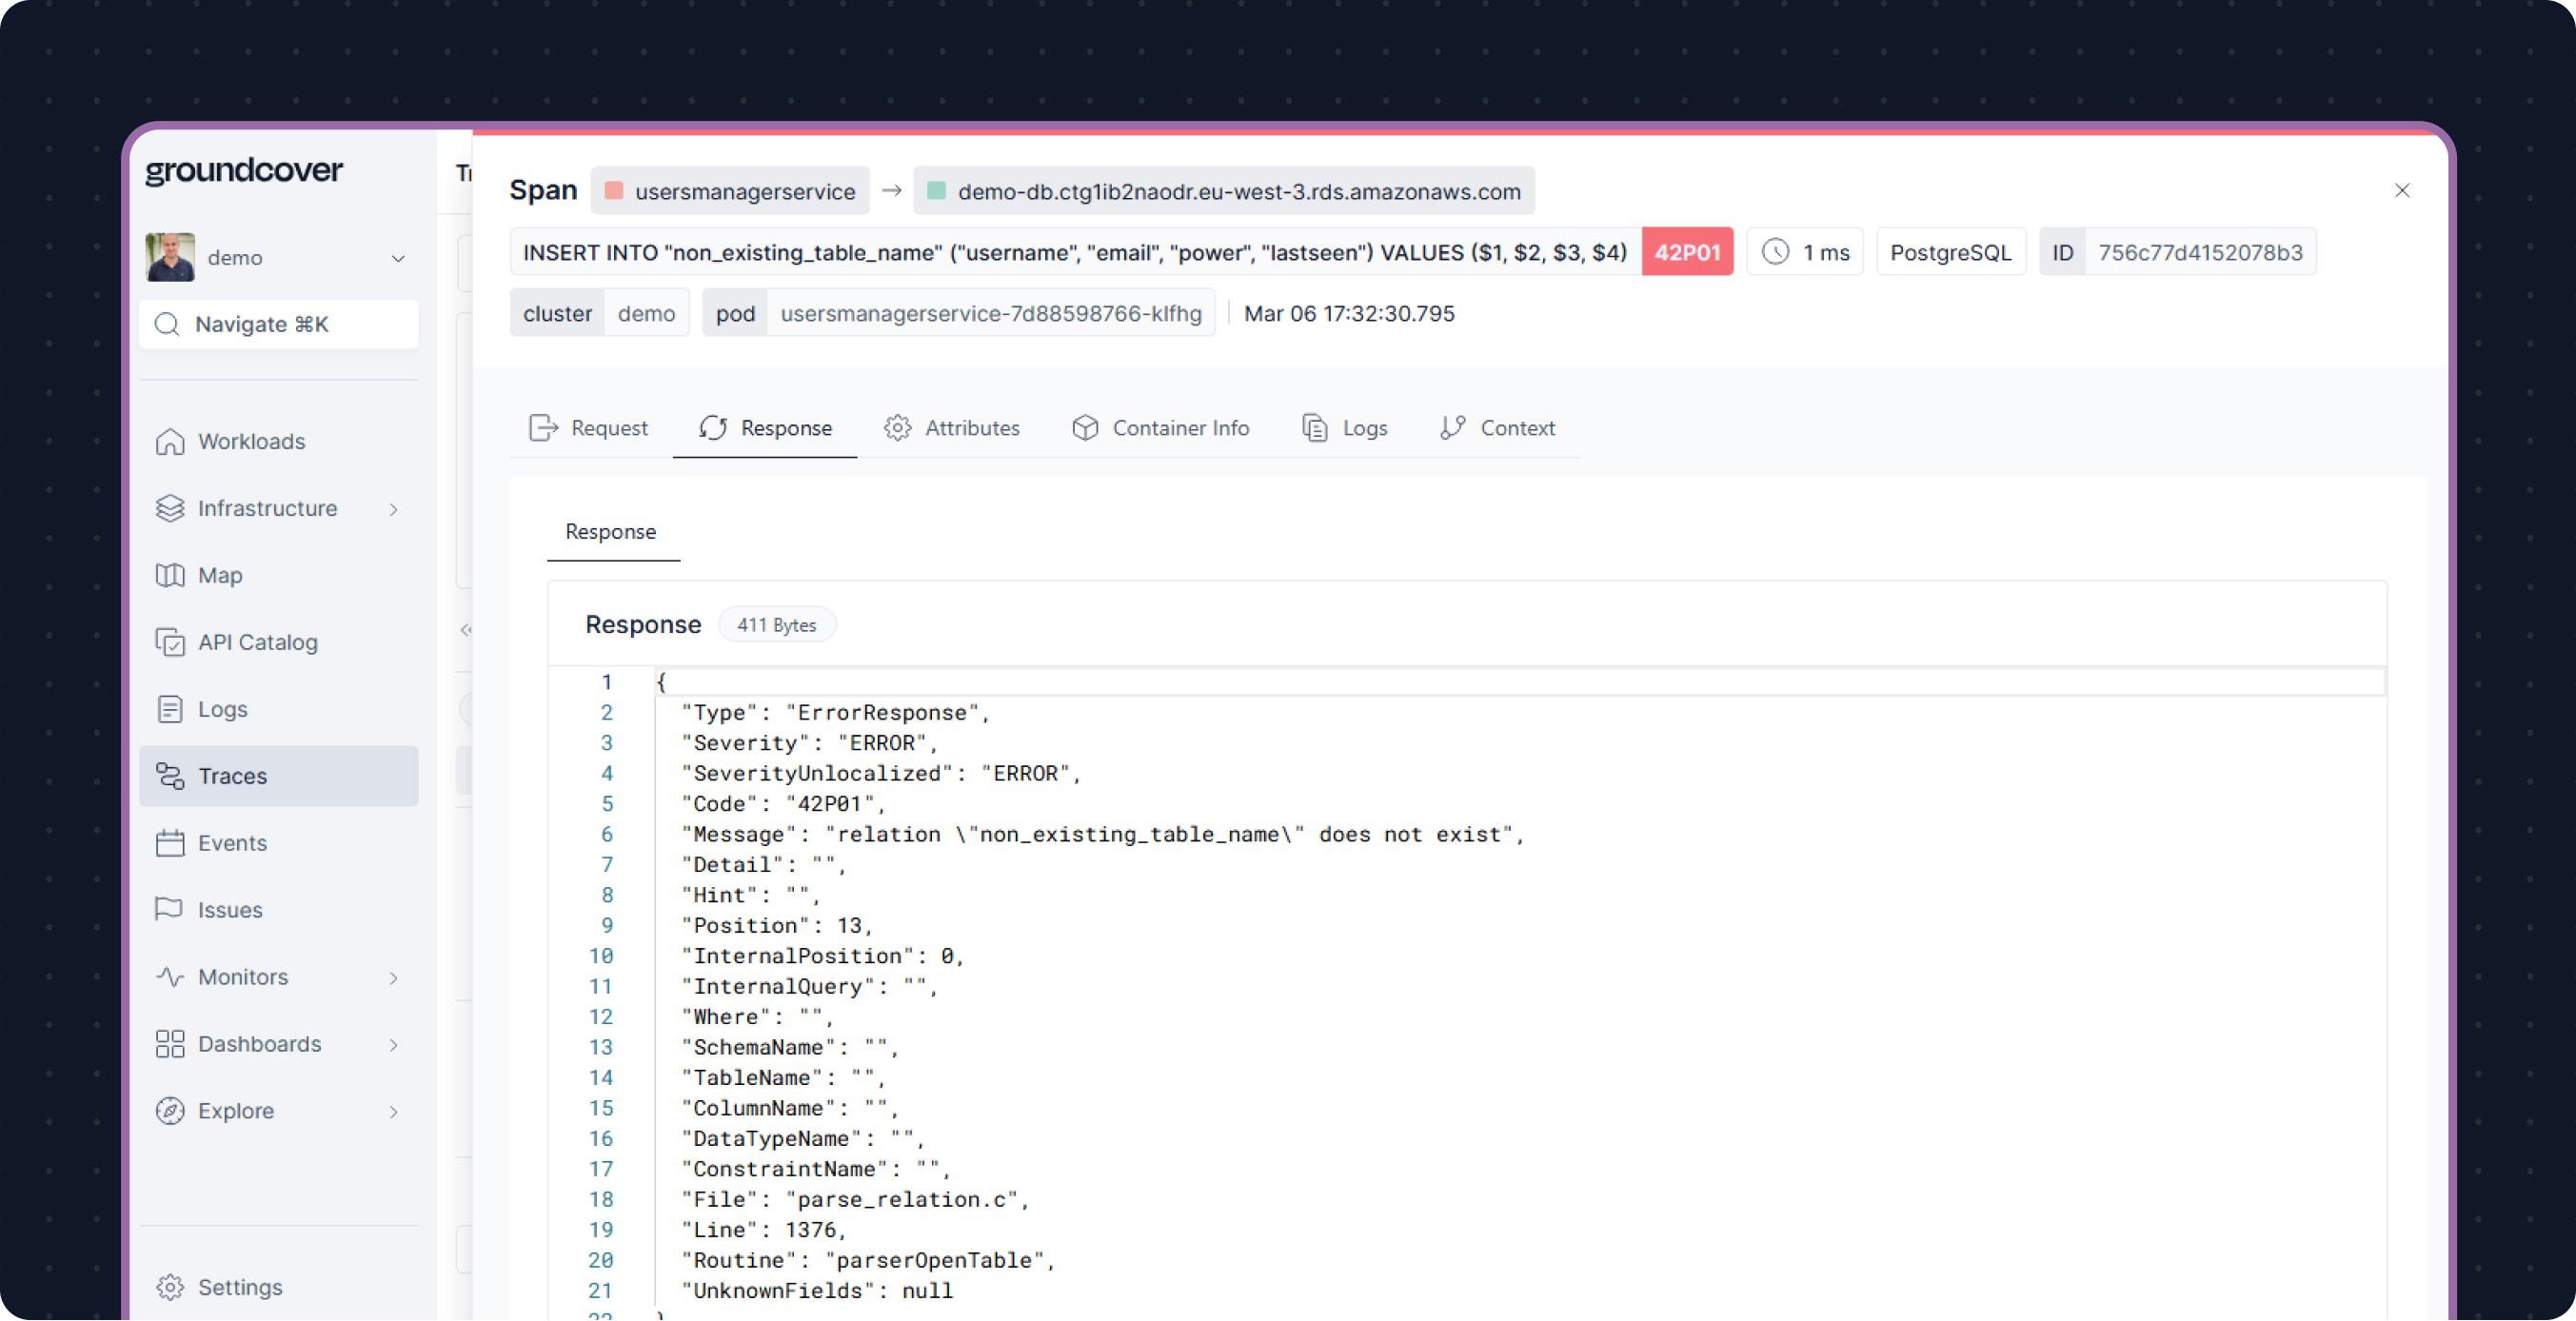Click the Map icon in sidebar

click(x=170, y=575)
